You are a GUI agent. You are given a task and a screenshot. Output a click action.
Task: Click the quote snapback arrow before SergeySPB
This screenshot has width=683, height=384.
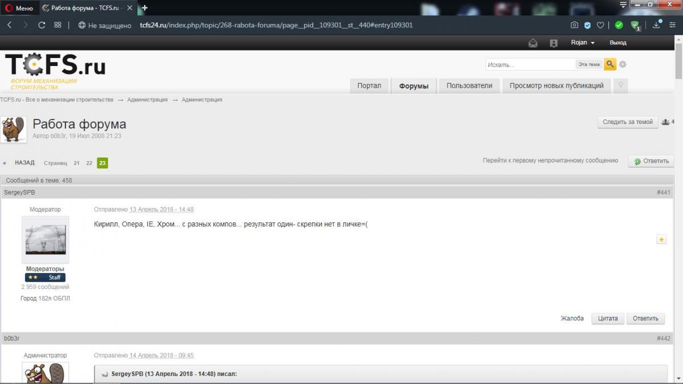pos(105,374)
